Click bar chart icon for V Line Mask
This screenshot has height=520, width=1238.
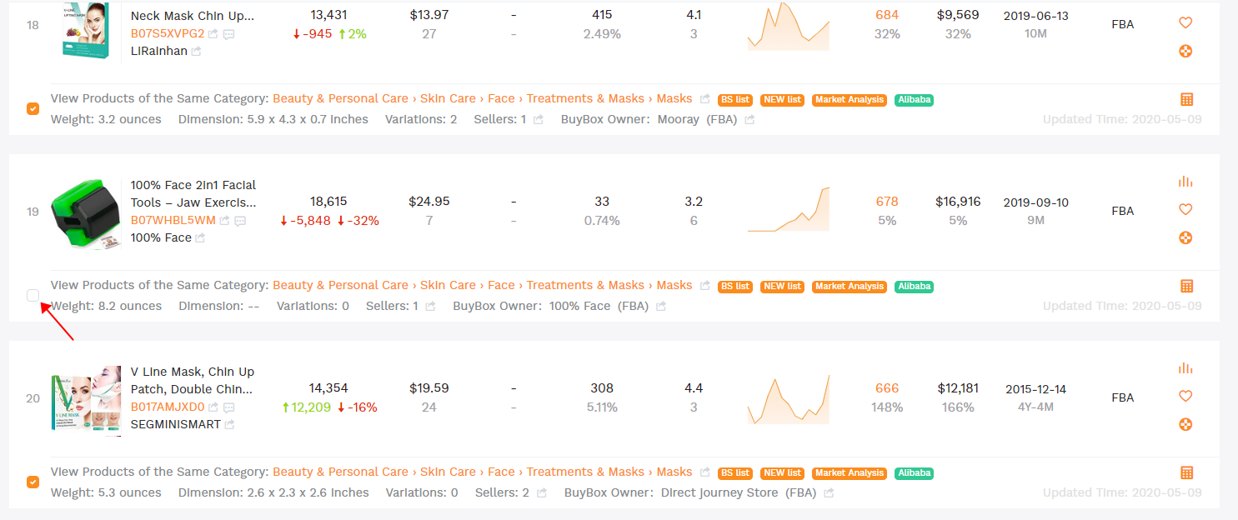tap(1185, 368)
